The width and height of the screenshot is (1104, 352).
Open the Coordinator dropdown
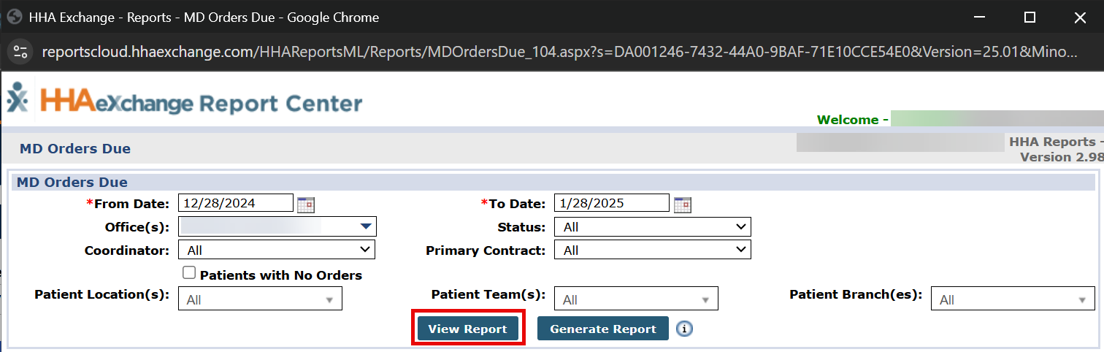(277, 250)
